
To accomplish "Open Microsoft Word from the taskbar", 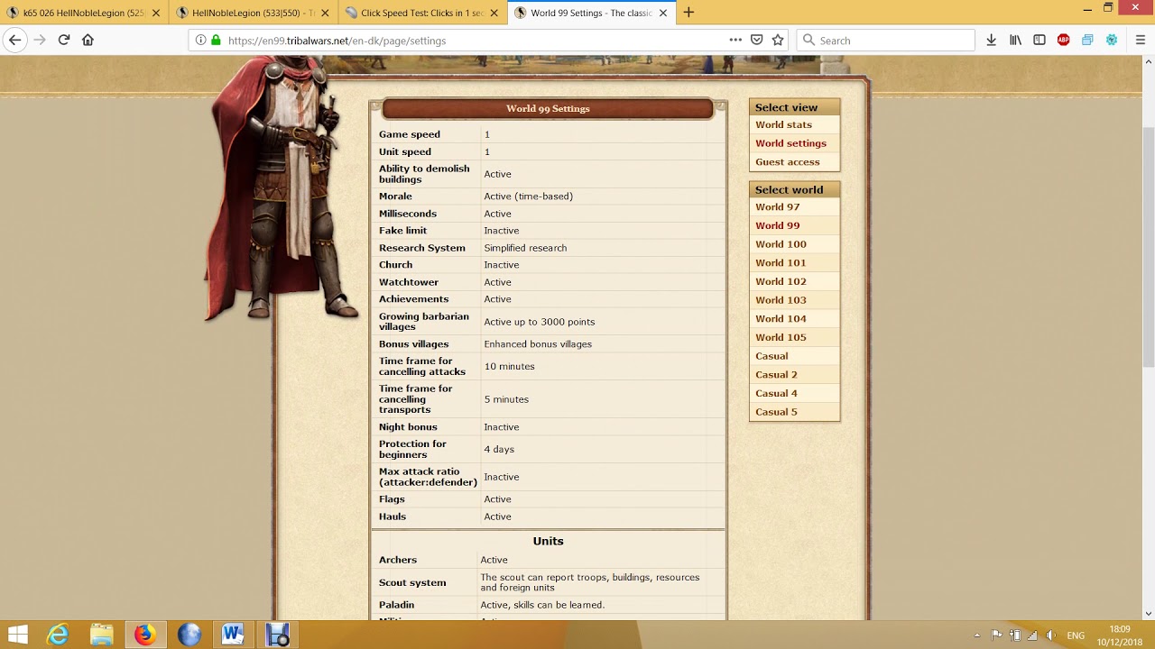I will (x=232, y=635).
